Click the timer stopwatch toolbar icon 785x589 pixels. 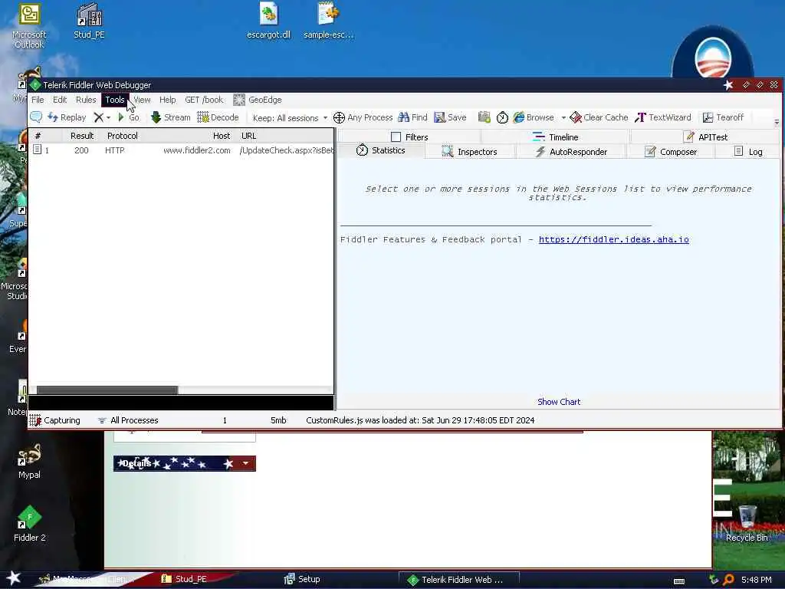pyautogui.click(x=502, y=117)
